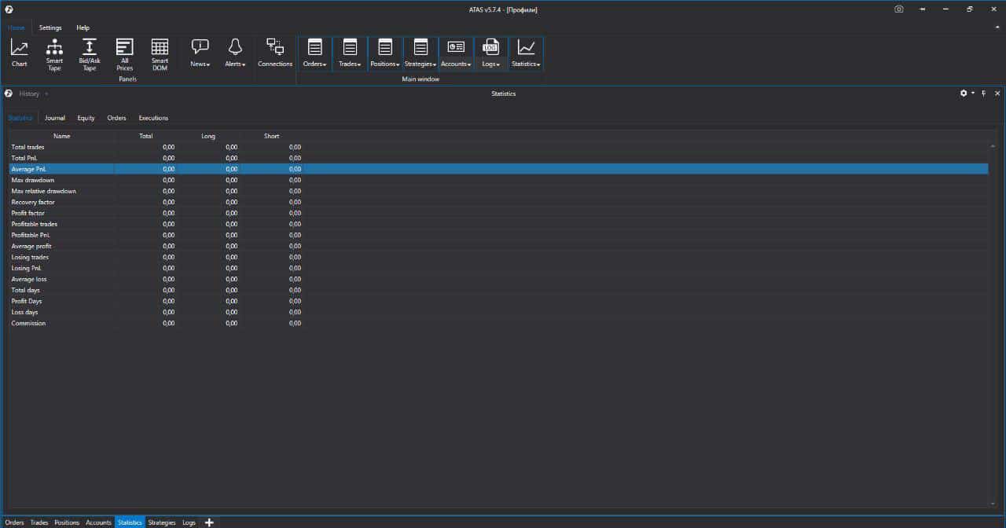Viewport: 1006px width, 528px height.
Task: Open the Connections window icon
Action: 275,53
